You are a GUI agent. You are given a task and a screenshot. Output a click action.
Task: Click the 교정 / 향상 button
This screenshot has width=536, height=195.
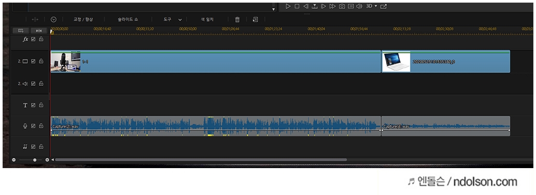tap(83, 20)
